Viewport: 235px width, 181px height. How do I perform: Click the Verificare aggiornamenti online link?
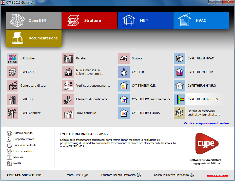[x=206, y=123]
